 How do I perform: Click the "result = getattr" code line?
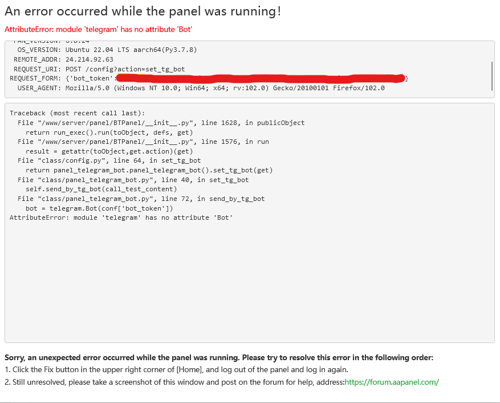click(109, 151)
